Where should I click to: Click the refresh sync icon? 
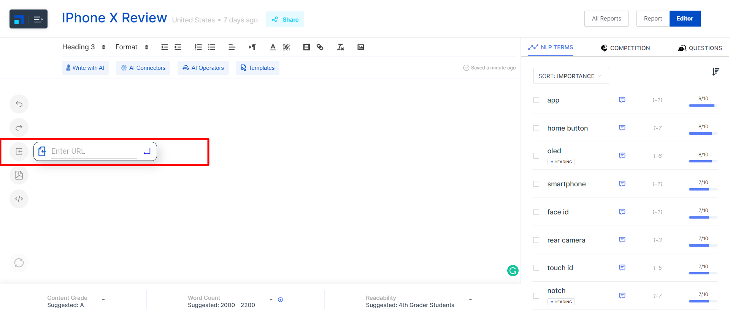(x=19, y=263)
